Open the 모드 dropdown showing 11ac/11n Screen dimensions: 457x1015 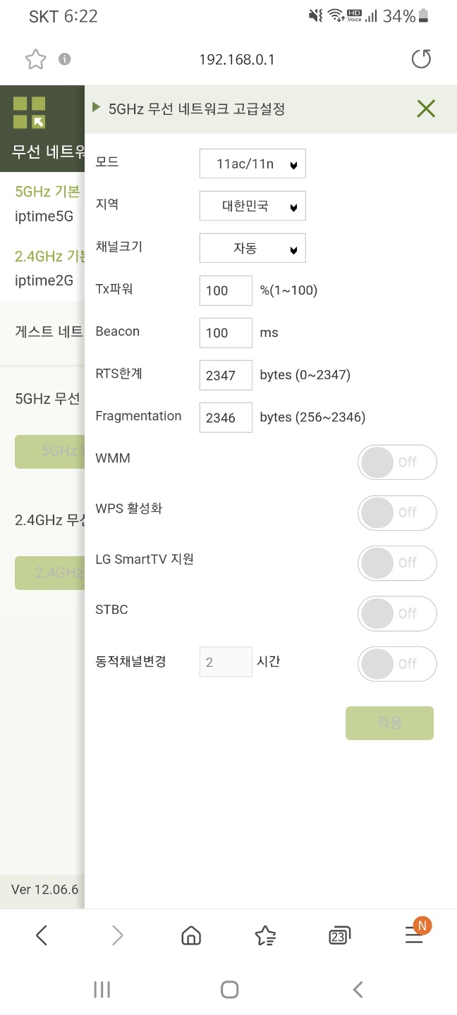(x=252, y=164)
